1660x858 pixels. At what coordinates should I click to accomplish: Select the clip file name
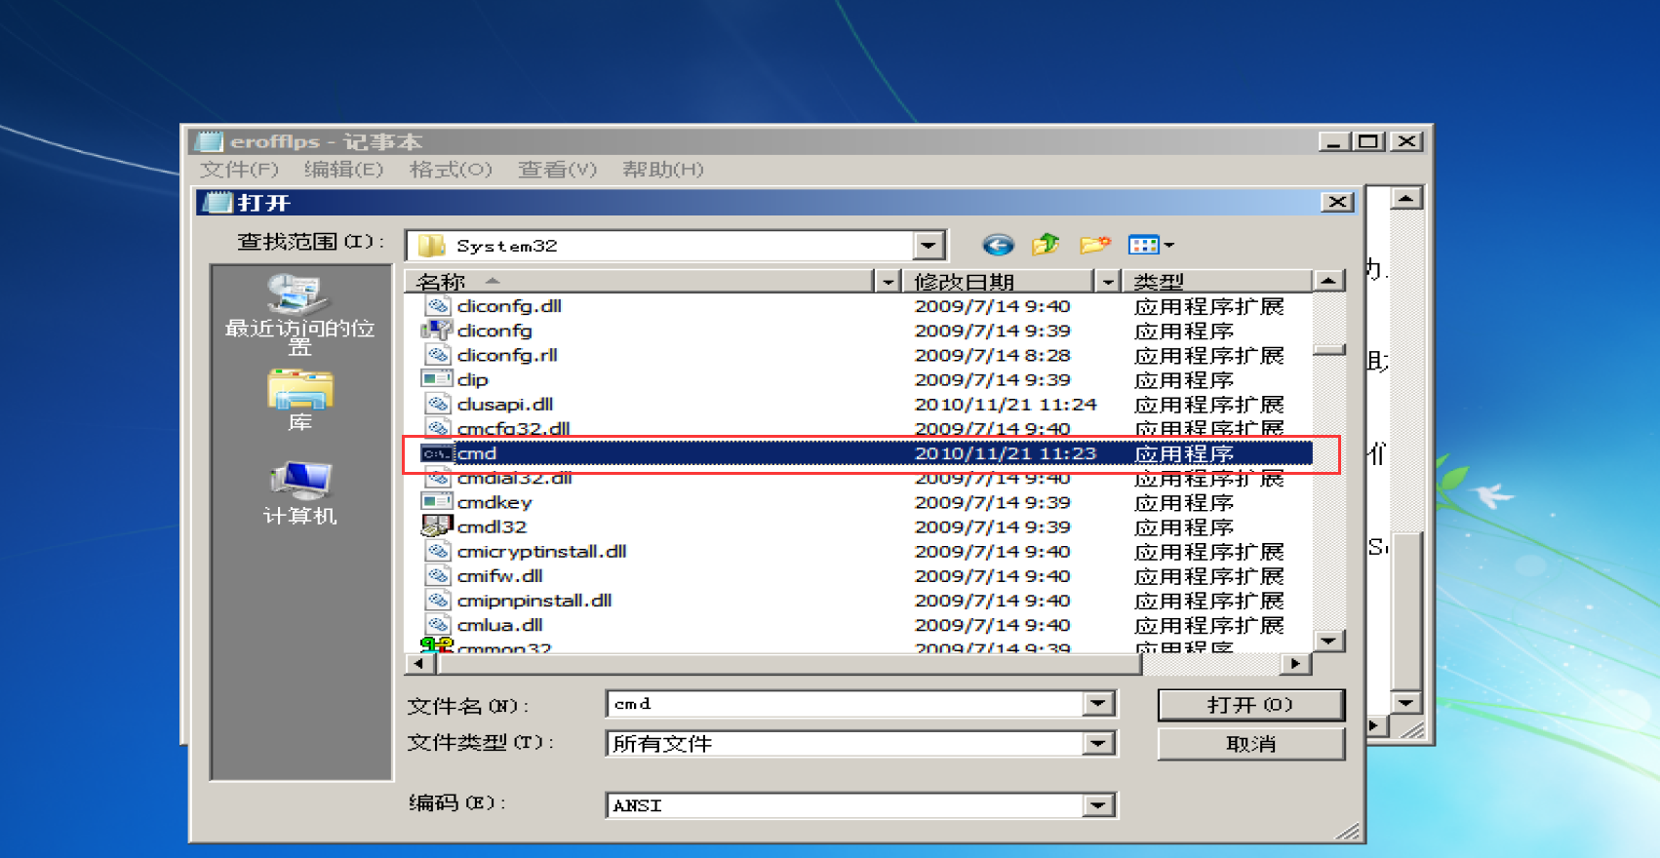click(x=473, y=379)
